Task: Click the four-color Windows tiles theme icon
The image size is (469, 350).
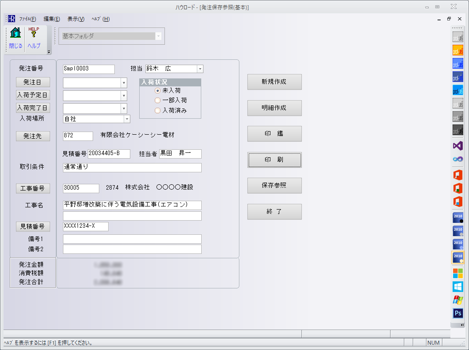Action: tap(457, 273)
